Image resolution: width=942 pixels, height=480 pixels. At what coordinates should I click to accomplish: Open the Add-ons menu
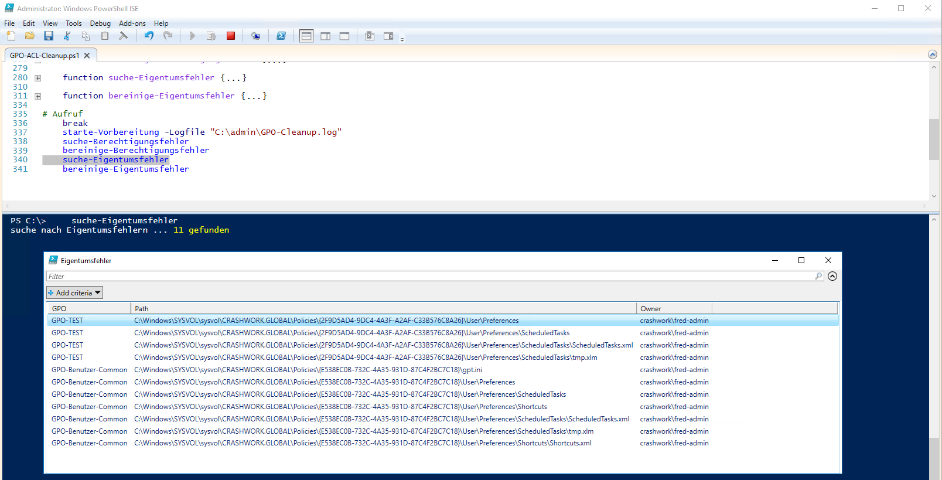point(132,23)
